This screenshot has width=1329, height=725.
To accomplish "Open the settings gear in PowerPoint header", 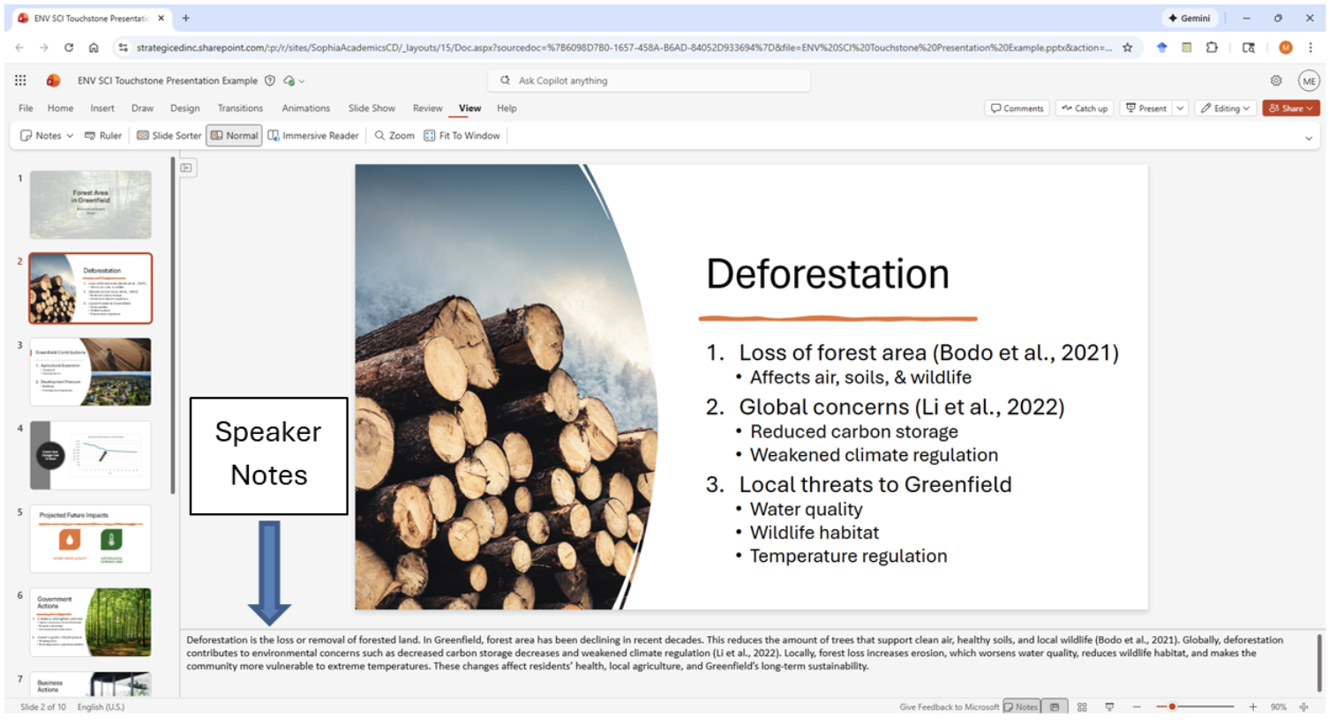I will pyautogui.click(x=1276, y=80).
